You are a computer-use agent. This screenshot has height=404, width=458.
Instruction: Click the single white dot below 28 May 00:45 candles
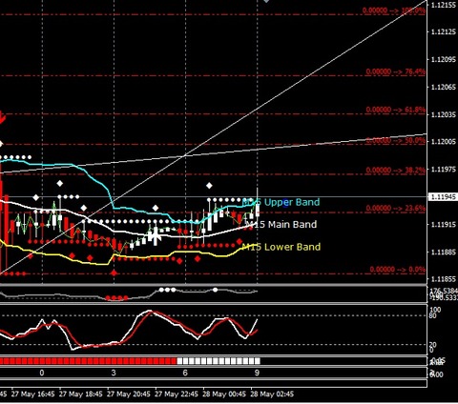215,290
